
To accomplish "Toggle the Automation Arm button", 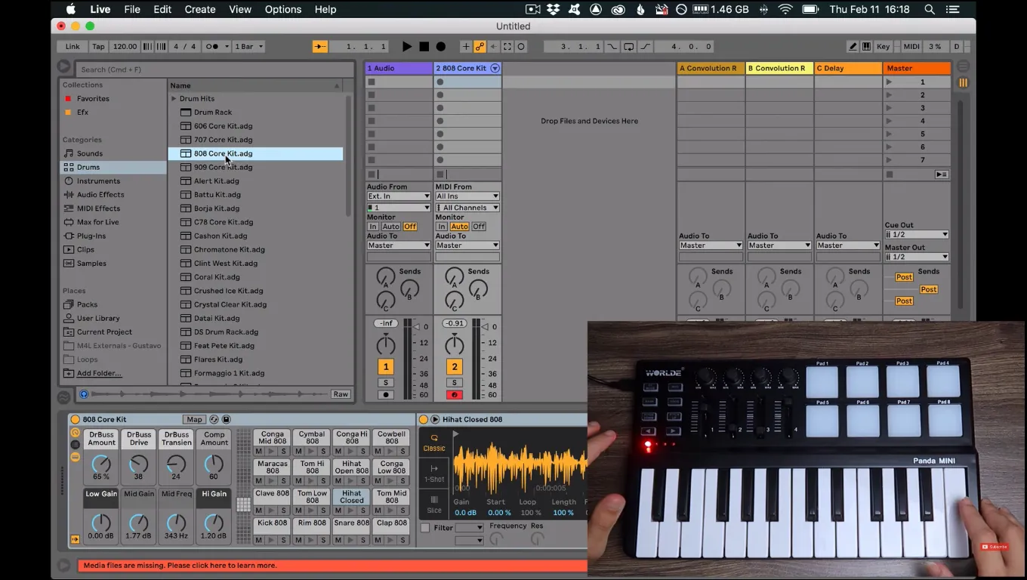I will pyautogui.click(x=479, y=46).
